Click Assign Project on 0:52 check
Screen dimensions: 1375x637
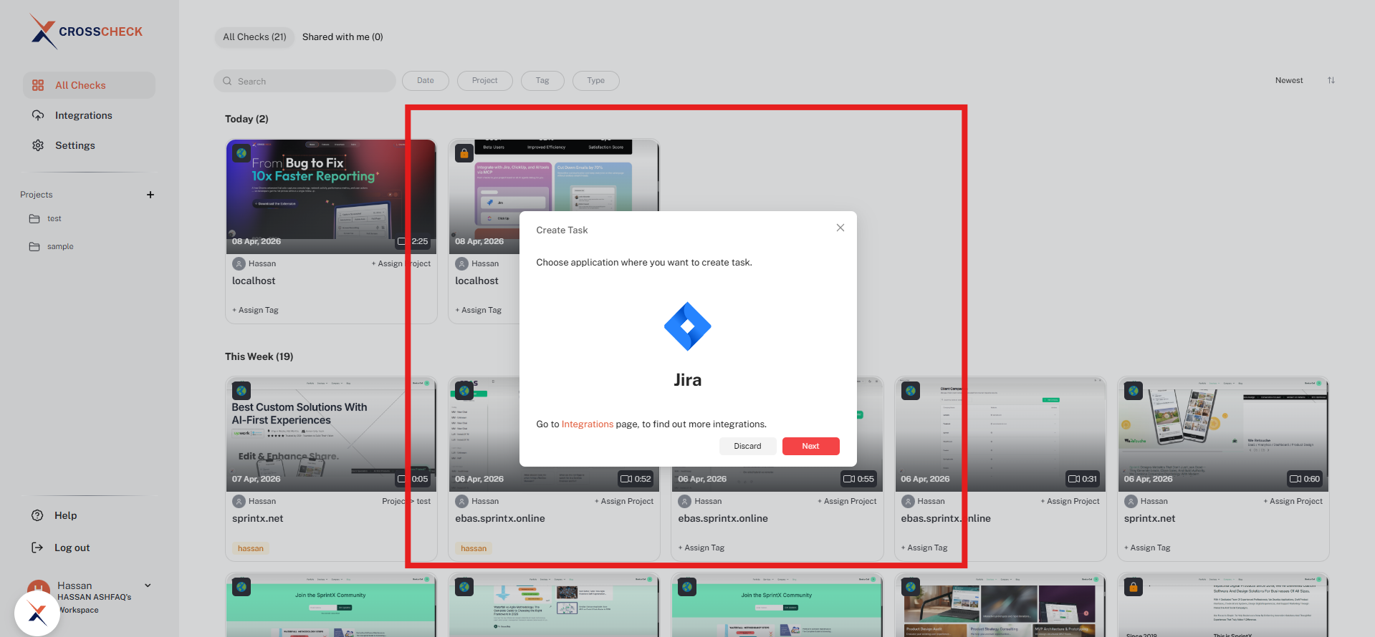(x=624, y=501)
